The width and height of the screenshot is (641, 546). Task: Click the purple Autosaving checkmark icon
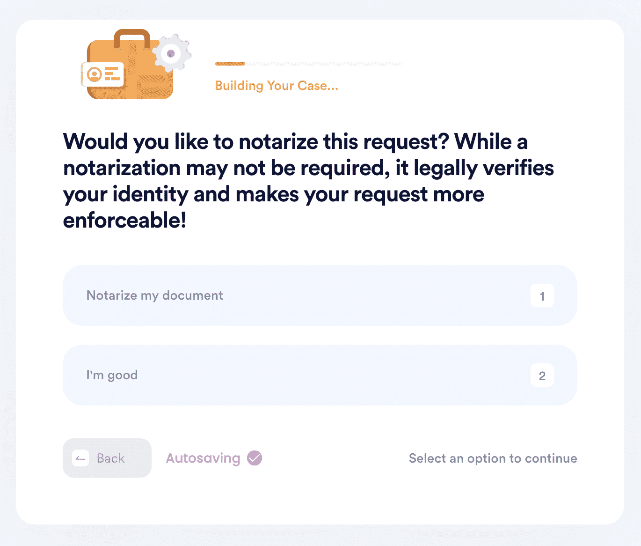(255, 458)
